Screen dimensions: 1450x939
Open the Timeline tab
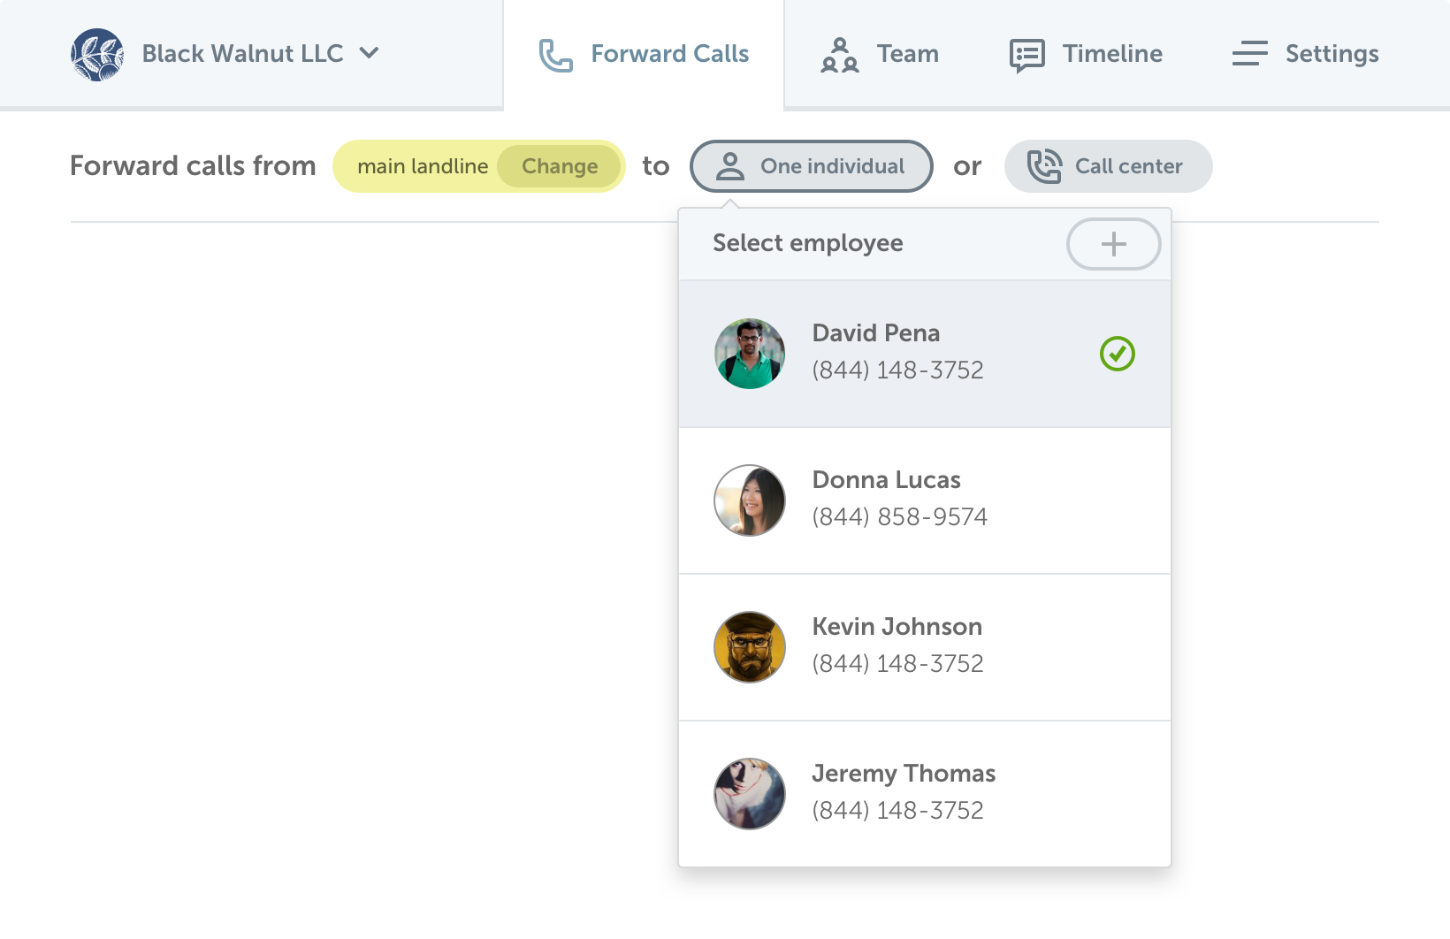1086,54
